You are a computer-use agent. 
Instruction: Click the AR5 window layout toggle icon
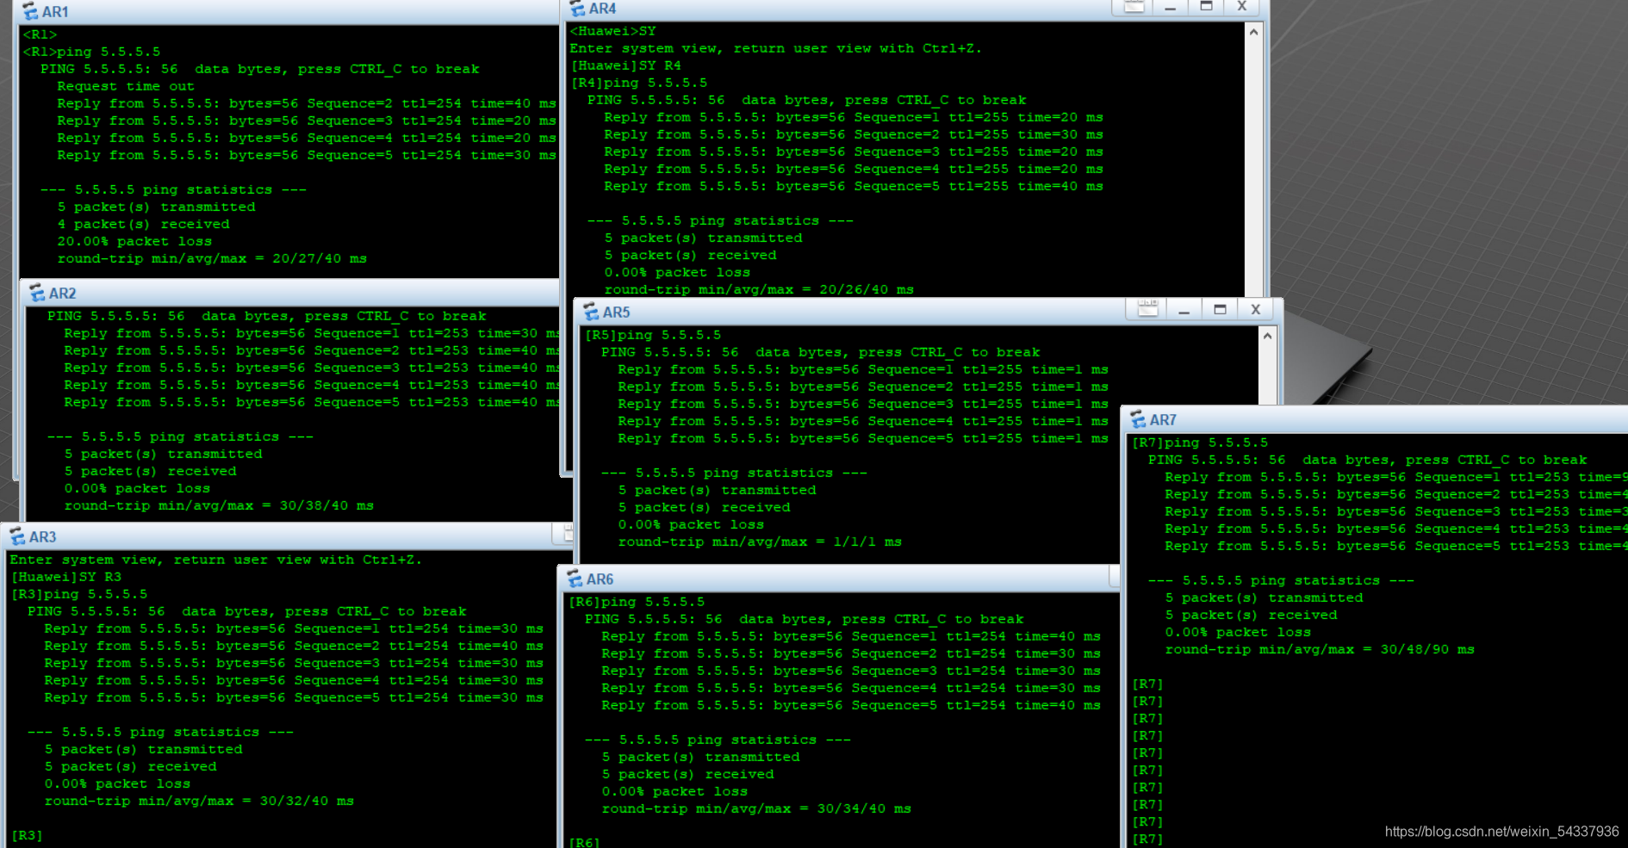[x=1147, y=309]
